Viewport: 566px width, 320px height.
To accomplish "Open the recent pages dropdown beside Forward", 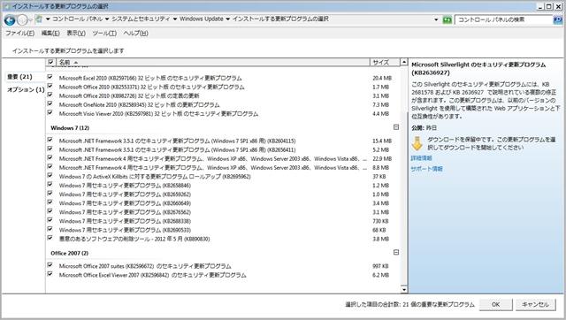I will tap(31, 20).
